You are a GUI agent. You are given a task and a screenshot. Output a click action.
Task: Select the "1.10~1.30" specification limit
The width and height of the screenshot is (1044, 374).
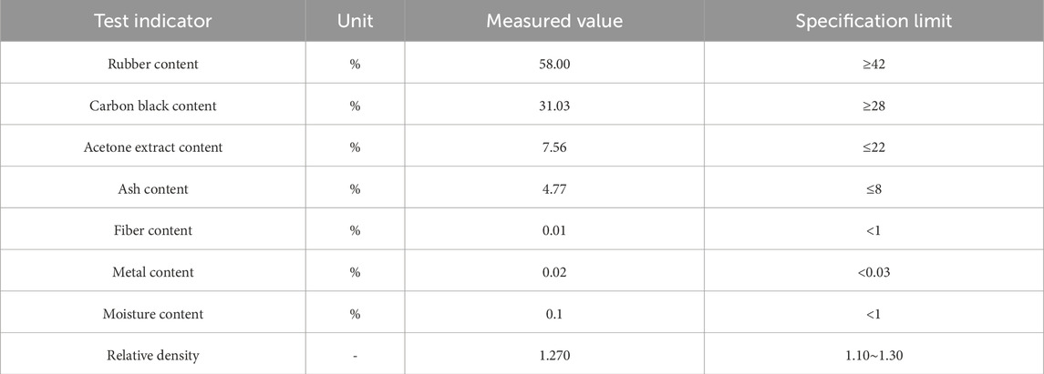[873, 356]
